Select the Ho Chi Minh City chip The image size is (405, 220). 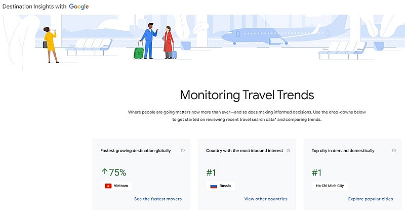point(330,186)
